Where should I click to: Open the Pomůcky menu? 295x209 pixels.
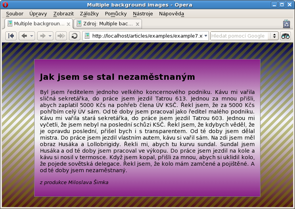(116, 14)
